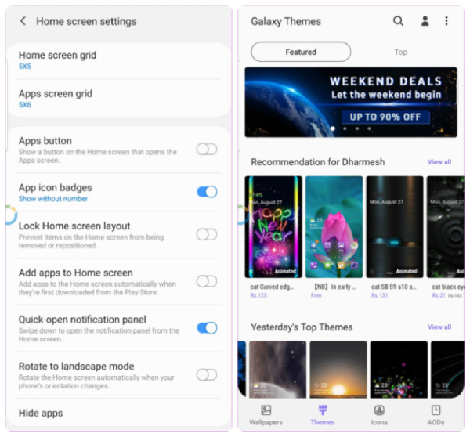View all recommendations for Dharmesh
The width and height of the screenshot is (470, 437).
439,162
